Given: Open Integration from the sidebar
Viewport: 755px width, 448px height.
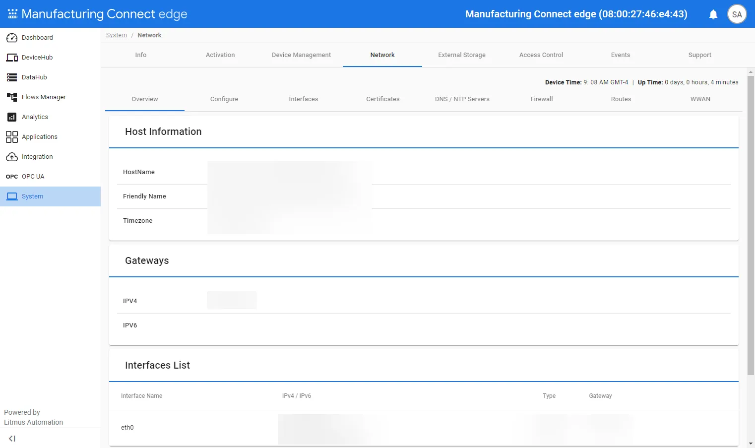Looking at the screenshot, I should [51, 157].
